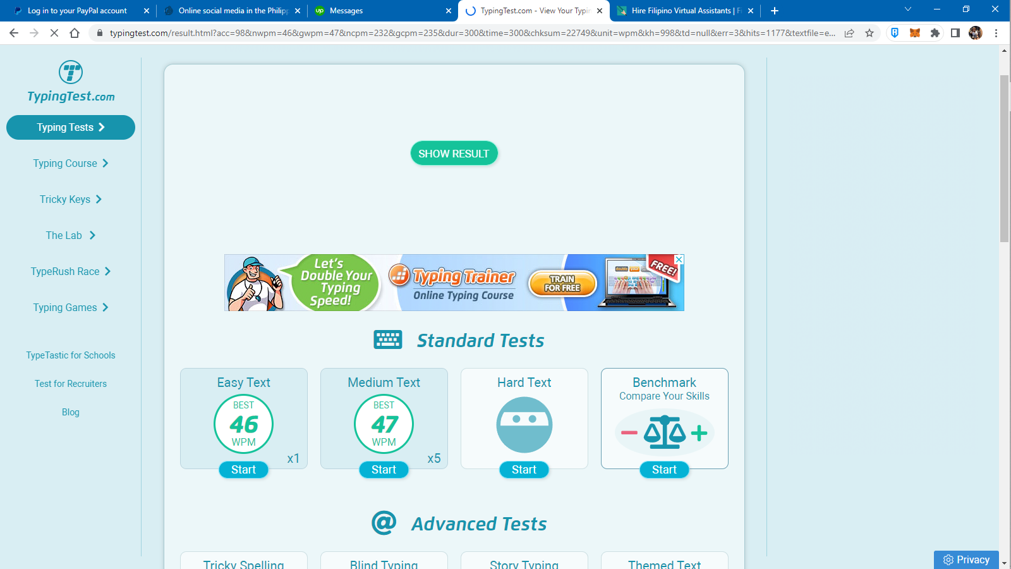This screenshot has height=569, width=1011.
Task: Open the Tricky Spelling test card
Action: [244, 561]
